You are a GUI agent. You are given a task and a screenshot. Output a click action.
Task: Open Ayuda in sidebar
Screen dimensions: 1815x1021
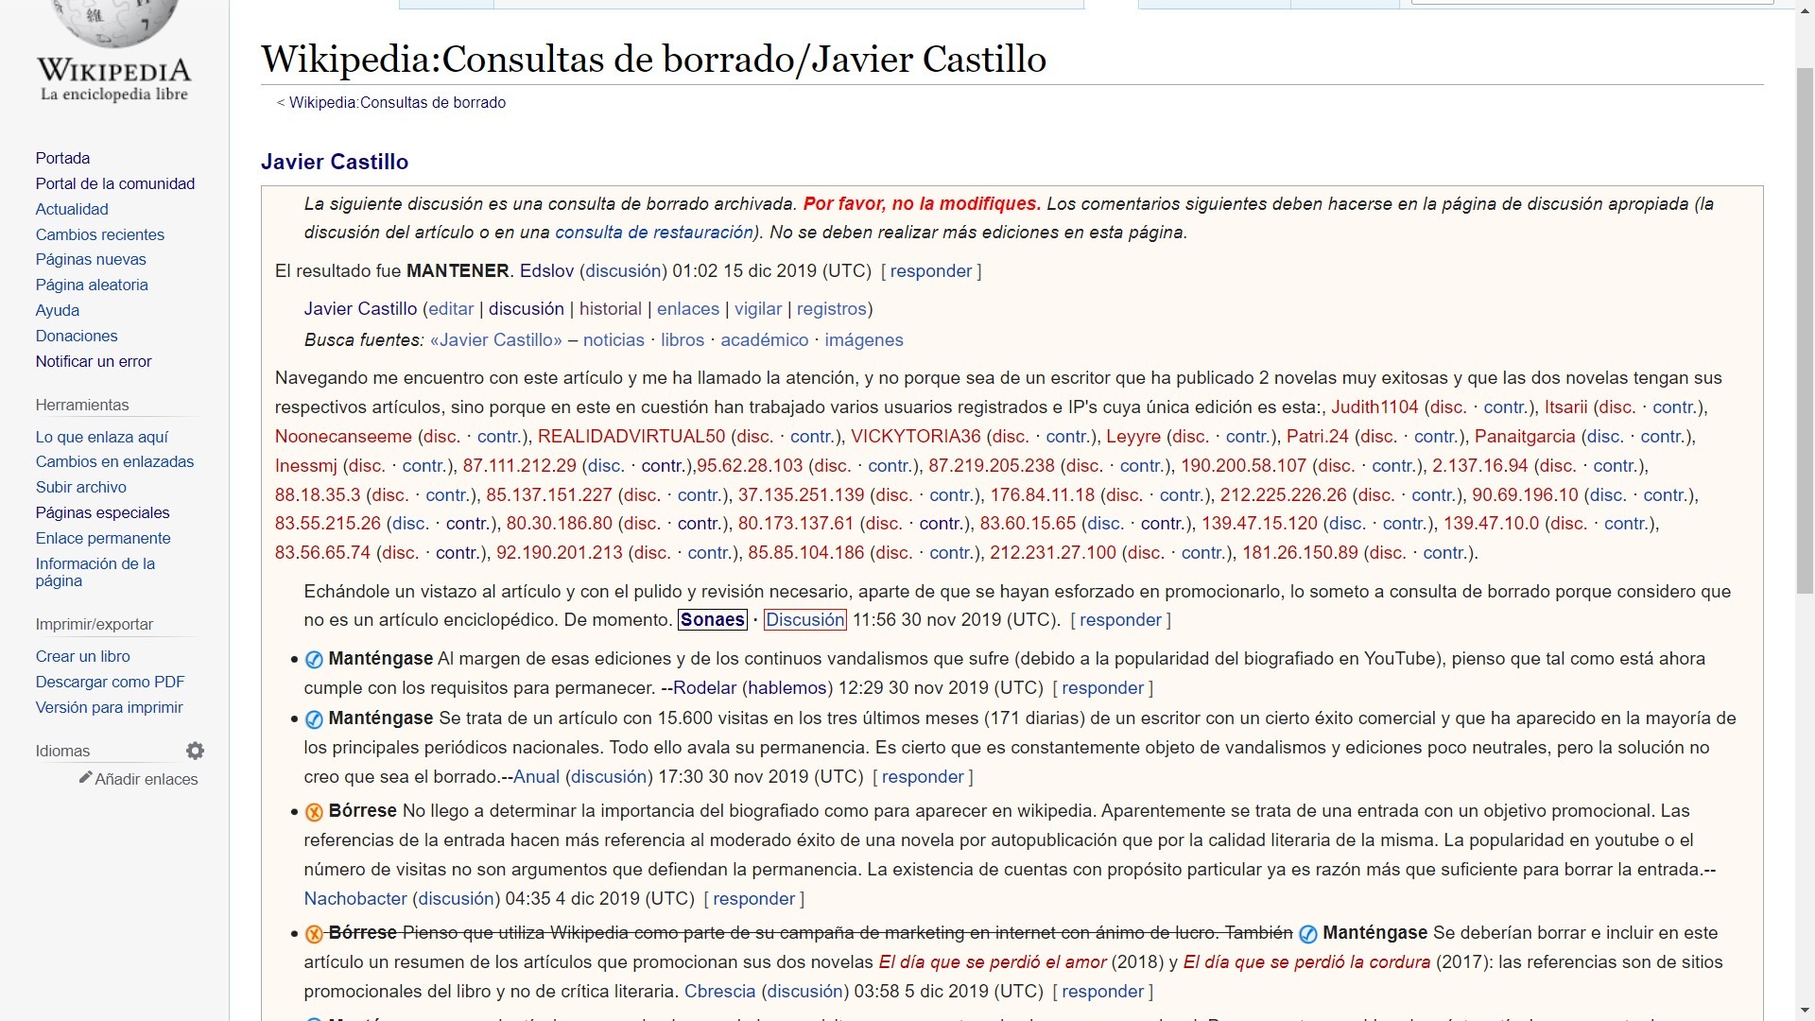click(58, 310)
